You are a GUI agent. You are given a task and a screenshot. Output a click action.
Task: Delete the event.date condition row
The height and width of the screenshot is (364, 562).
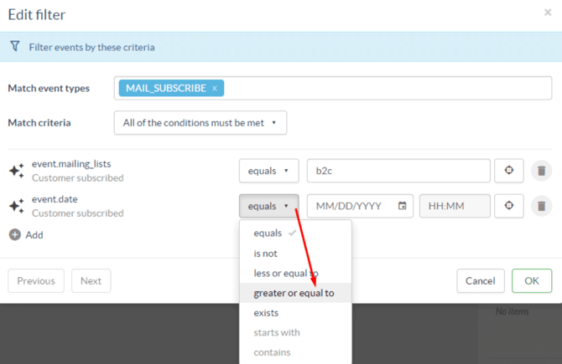tap(541, 206)
